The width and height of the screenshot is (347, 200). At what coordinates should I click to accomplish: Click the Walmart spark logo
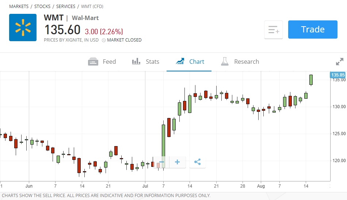tap(23, 28)
